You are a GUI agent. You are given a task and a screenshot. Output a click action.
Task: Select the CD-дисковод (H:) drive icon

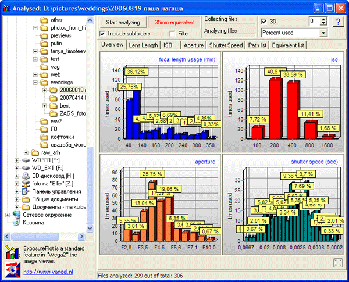(x=26, y=176)
